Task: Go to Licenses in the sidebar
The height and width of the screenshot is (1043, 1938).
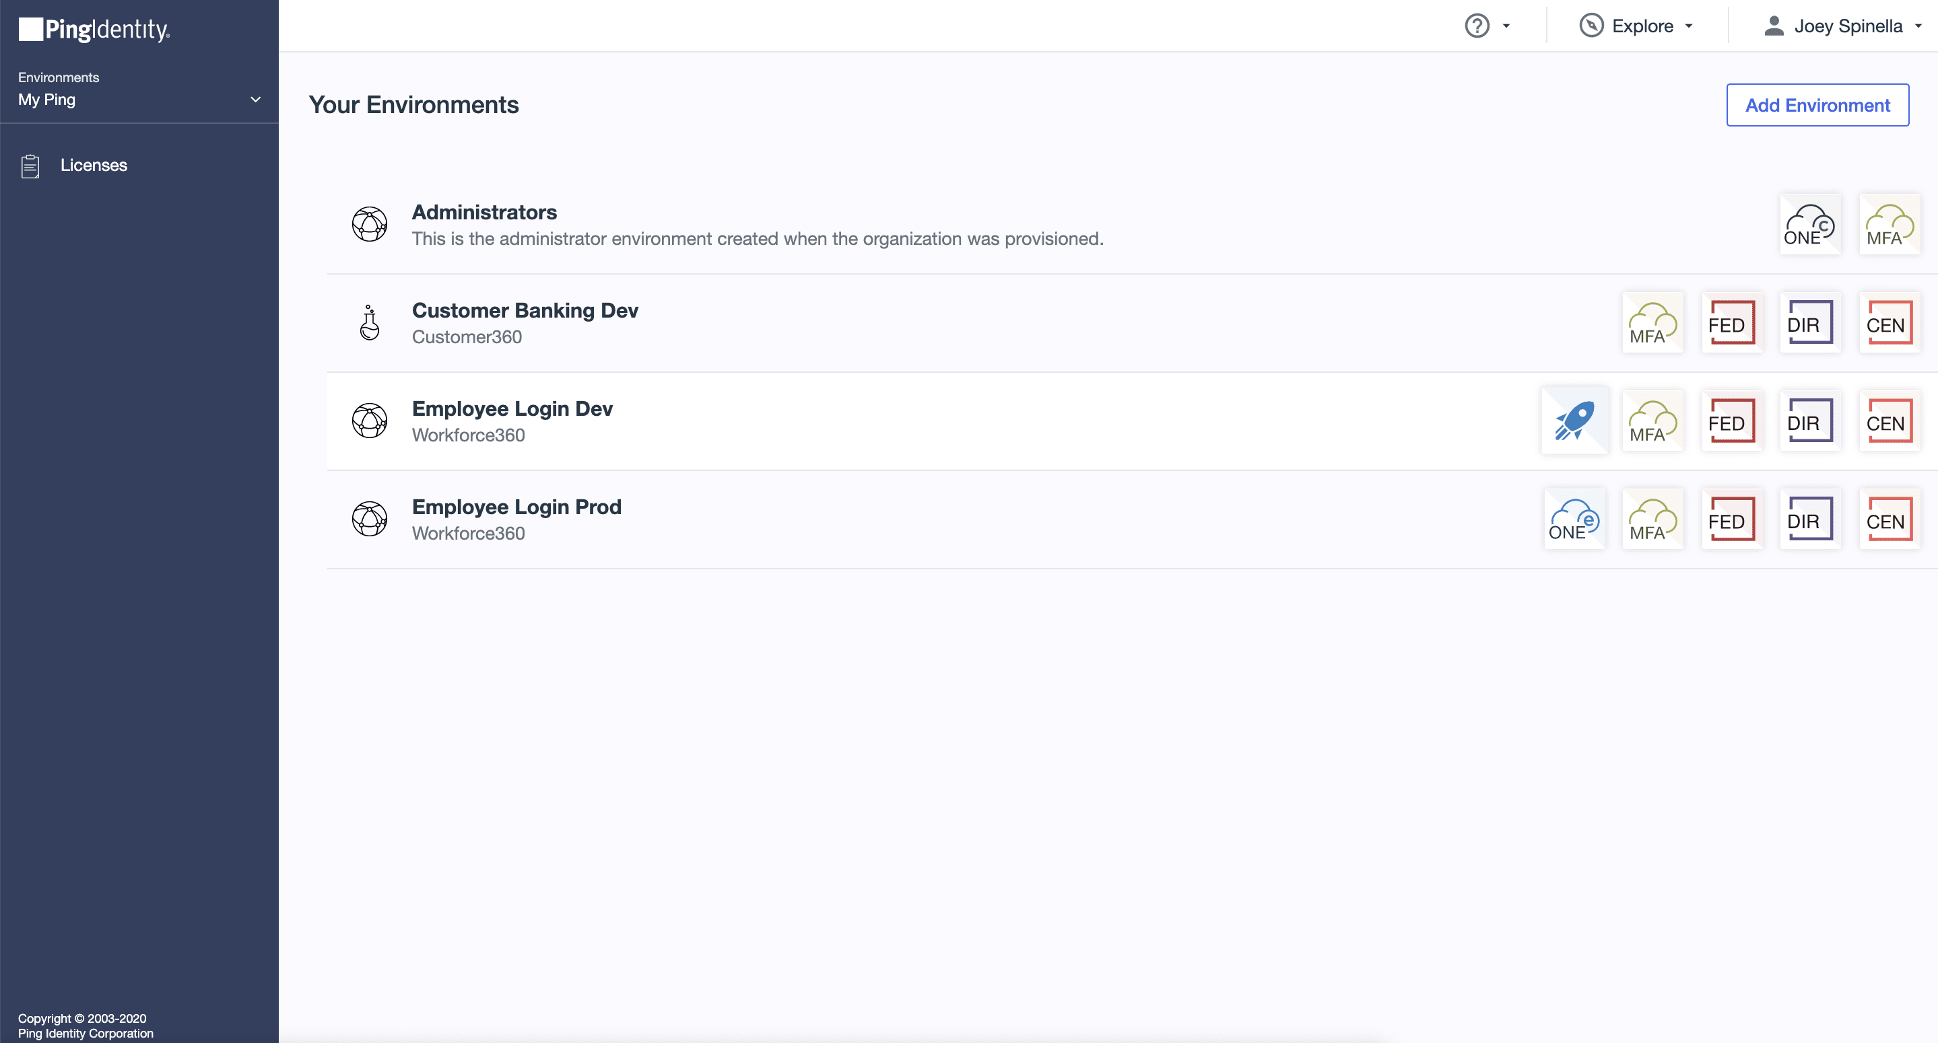Action: [94, 166]
